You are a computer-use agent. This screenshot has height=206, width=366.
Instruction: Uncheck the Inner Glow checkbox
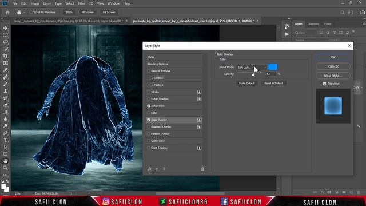pyautogui.click(x=149, y=106)
